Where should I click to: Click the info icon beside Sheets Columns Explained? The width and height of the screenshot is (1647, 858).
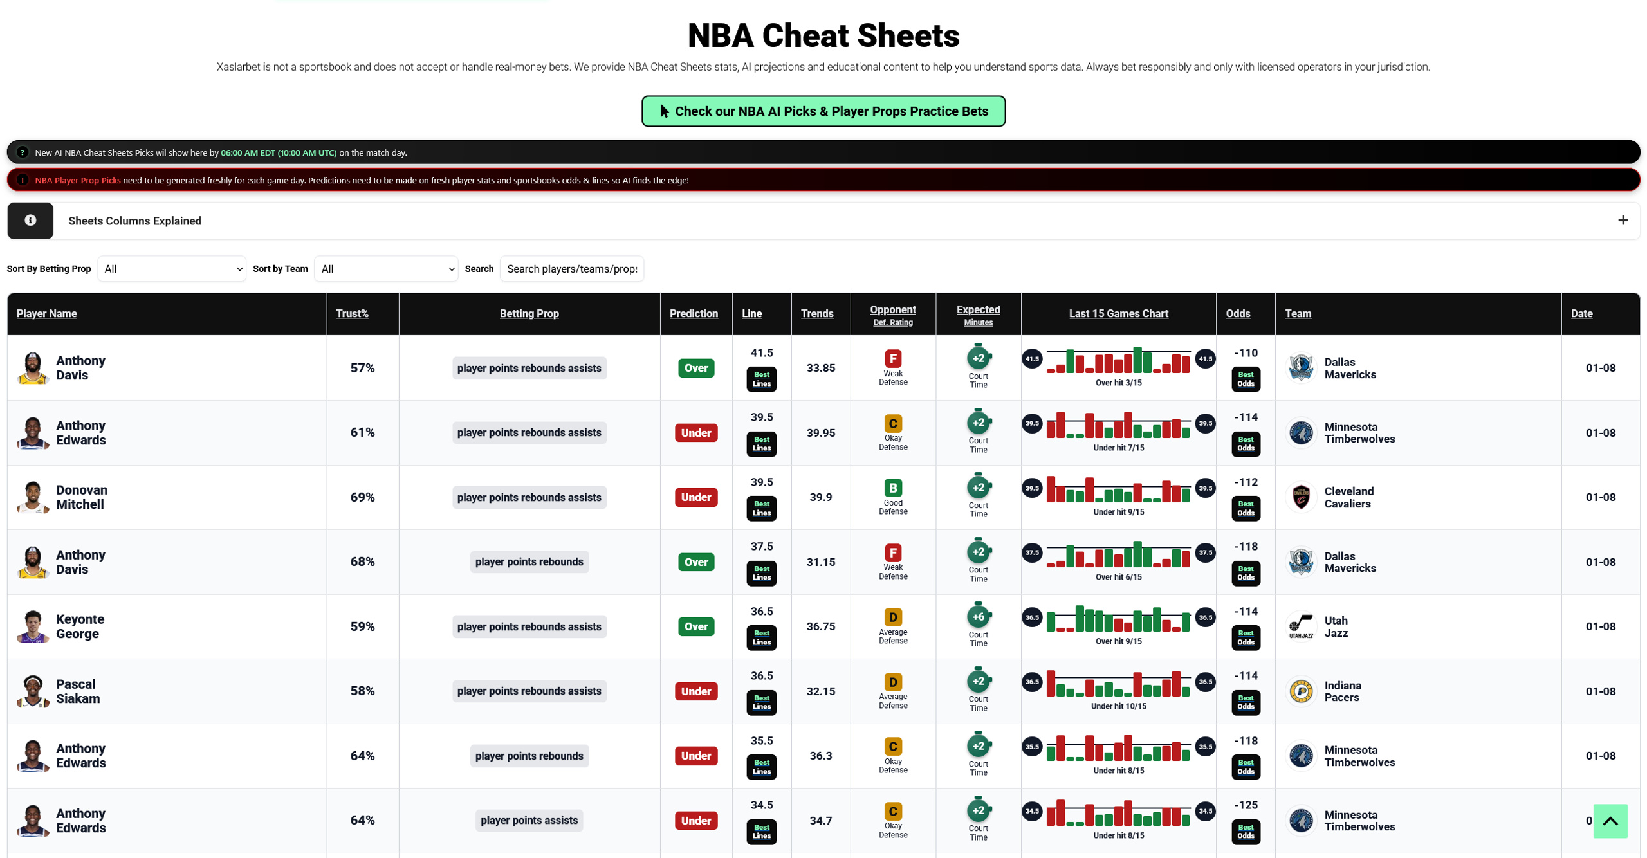[x=30, y=221]
